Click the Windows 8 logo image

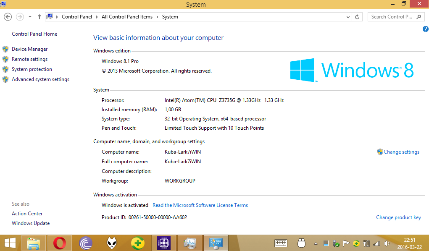pyautogui.click(x=352, y=70)
